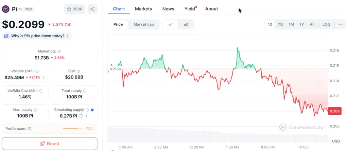Image resolution: width=348 pixels, height=151 pixels.
Task: Open the Markets tab
Action: pos(143,9)
